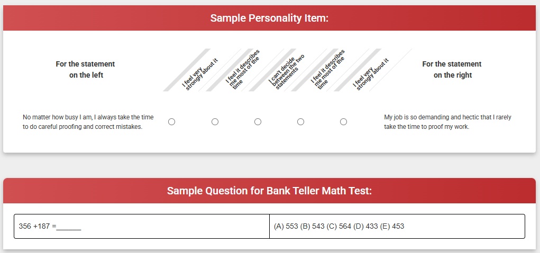The image size is (540, 253).
Task: Click 'For the statement on the right' heading
Action: click(x=452, y=69)
